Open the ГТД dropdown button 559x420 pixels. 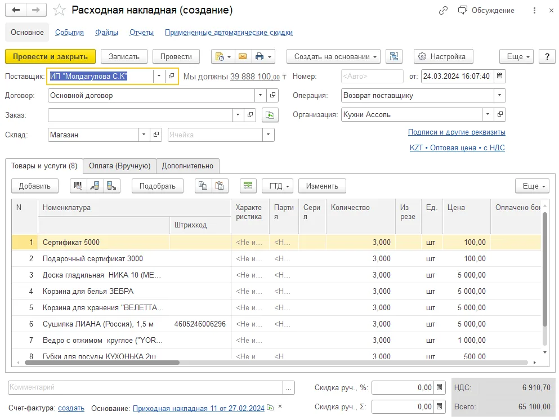pos(278,186)
